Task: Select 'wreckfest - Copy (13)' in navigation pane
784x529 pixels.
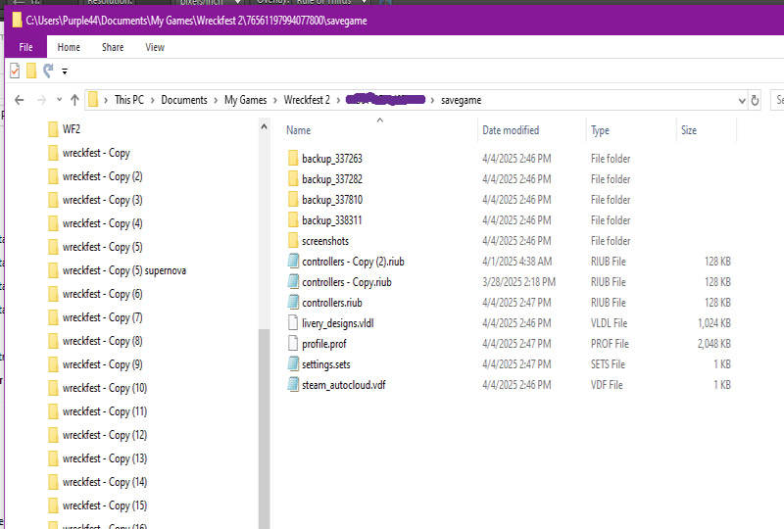Action: (98, 458)
